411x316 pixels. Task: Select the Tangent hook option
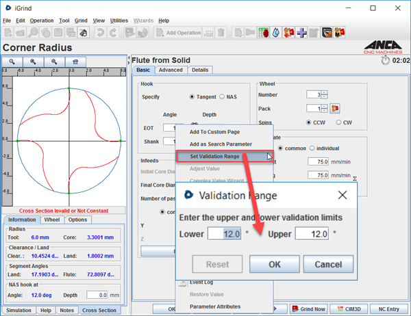tap(192, 97)
